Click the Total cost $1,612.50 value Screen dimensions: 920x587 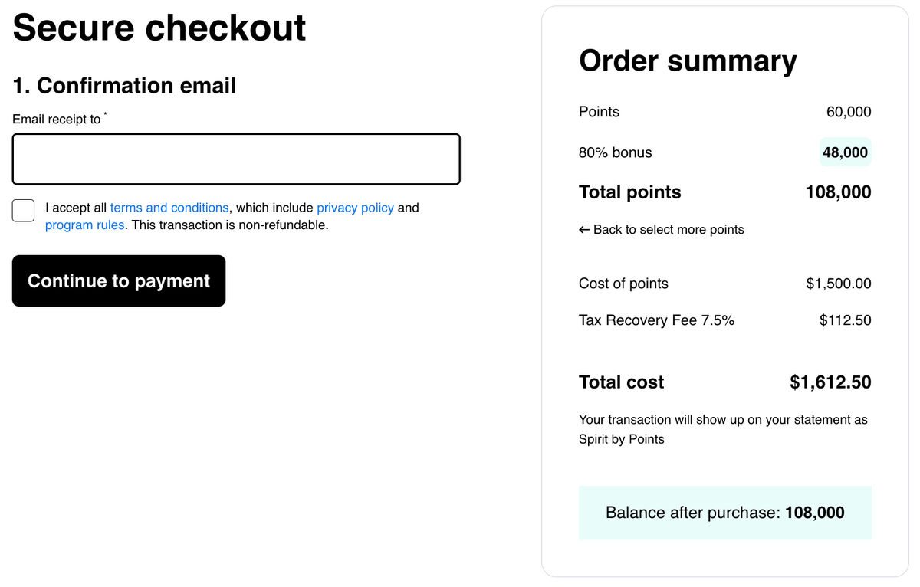(830, 382)
